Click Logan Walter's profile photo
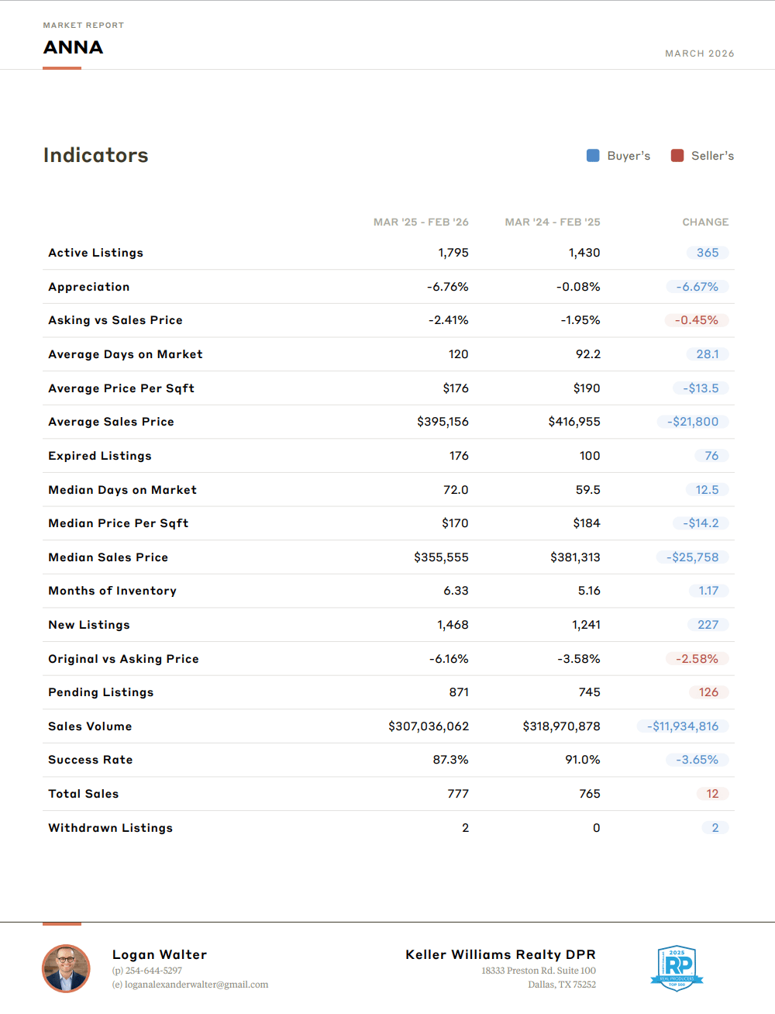Viewport: 775px width, 1014px height. click(x=66, y=968)
